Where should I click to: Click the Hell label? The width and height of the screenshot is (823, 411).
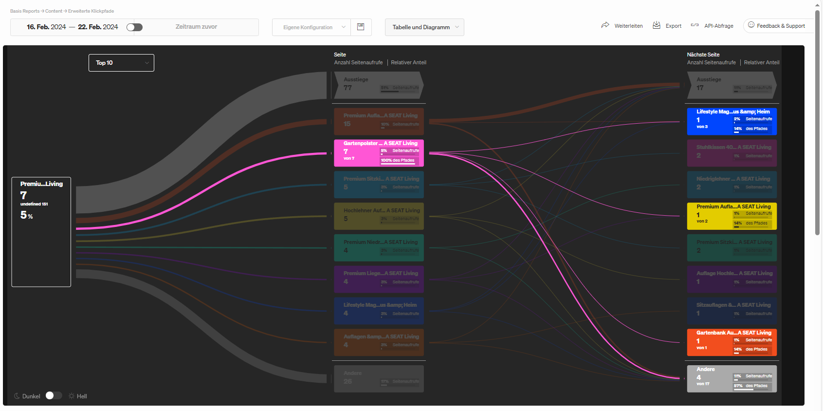coord(82,396)
